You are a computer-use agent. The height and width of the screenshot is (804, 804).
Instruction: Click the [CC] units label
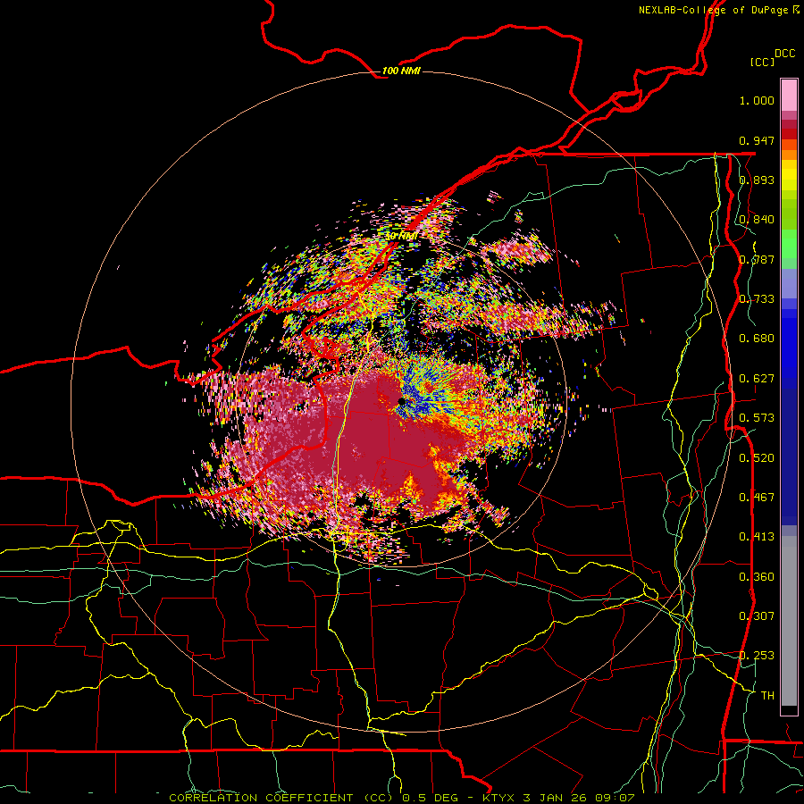pyautogui.click(x=762, y=62)
